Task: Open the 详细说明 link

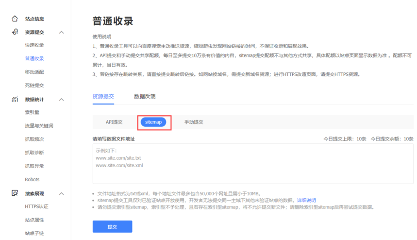Action: (306, 200)
